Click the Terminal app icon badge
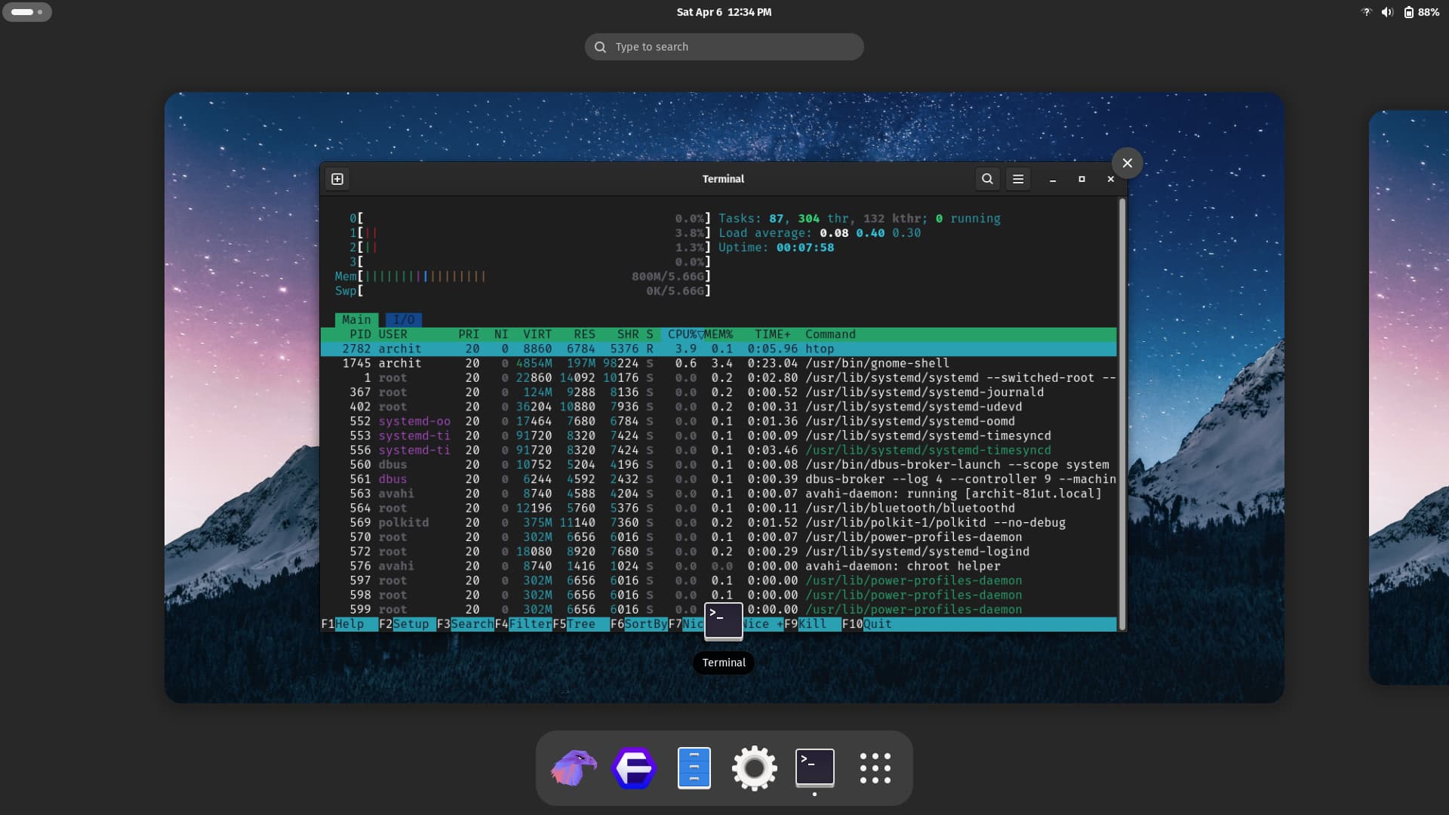This screenshot has height=815, width=1449. click(724, 621)
